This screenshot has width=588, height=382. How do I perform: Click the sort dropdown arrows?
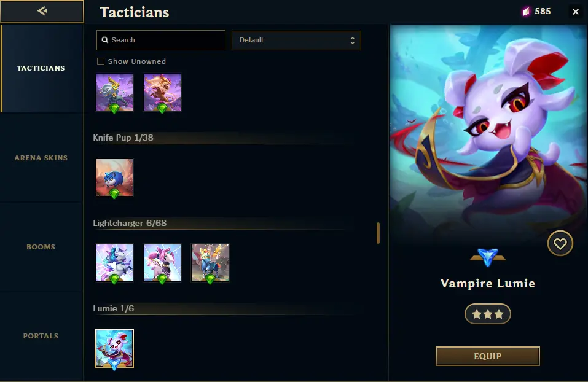click(353, 41)
